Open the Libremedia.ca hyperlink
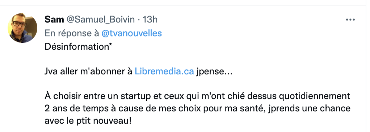 (164, 71)
